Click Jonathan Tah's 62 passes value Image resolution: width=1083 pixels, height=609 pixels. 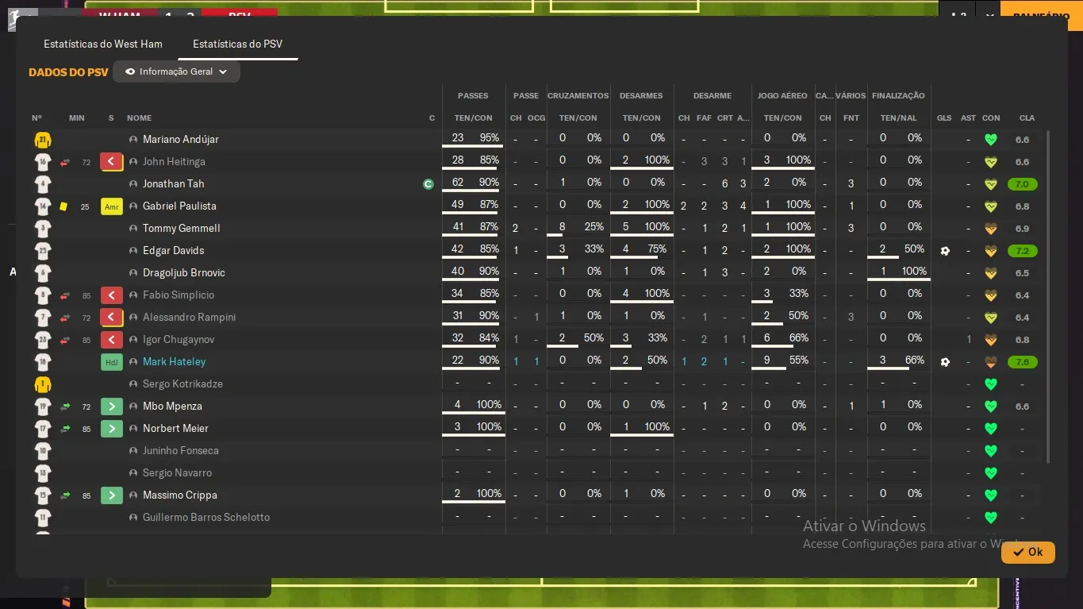(458, 183)
